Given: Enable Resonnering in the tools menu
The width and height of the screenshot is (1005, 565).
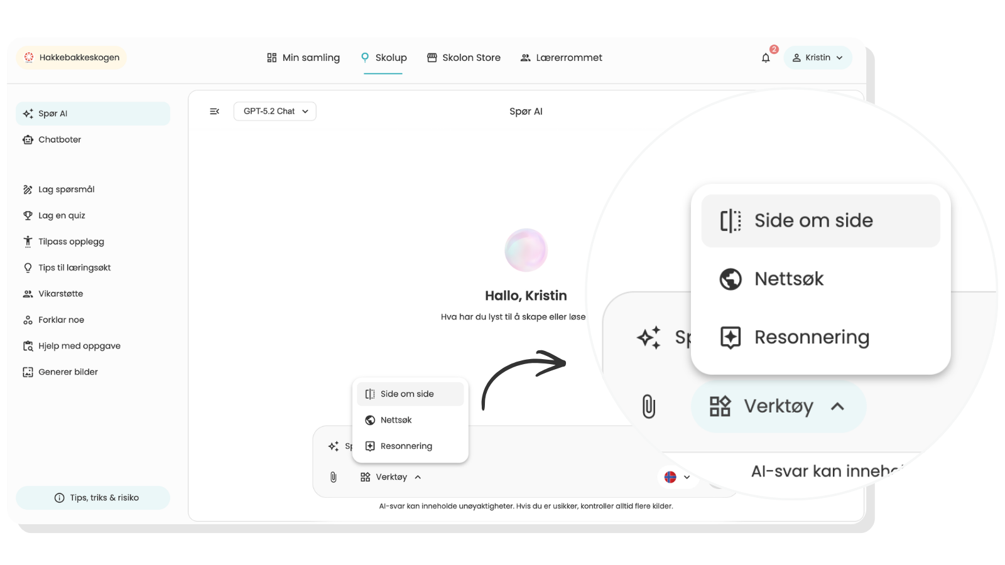Looking at the screenshot, I should [410, 446].
